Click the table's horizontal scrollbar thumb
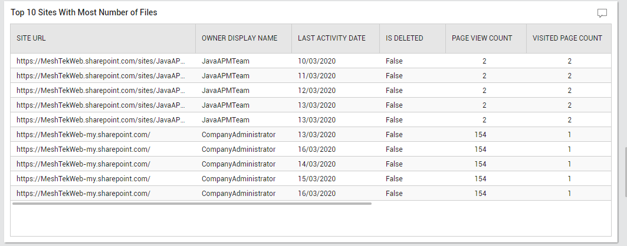627x246 pixels. click(192, 204)
